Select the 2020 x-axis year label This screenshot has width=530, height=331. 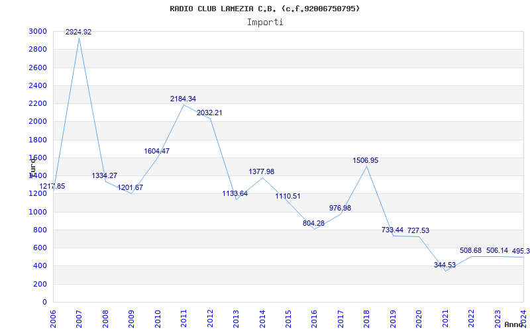(x=419, y=319)
